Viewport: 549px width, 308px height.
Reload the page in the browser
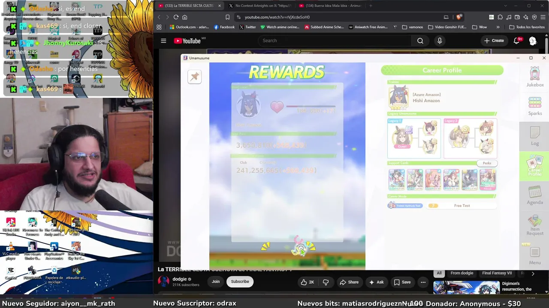click(176, 17)
